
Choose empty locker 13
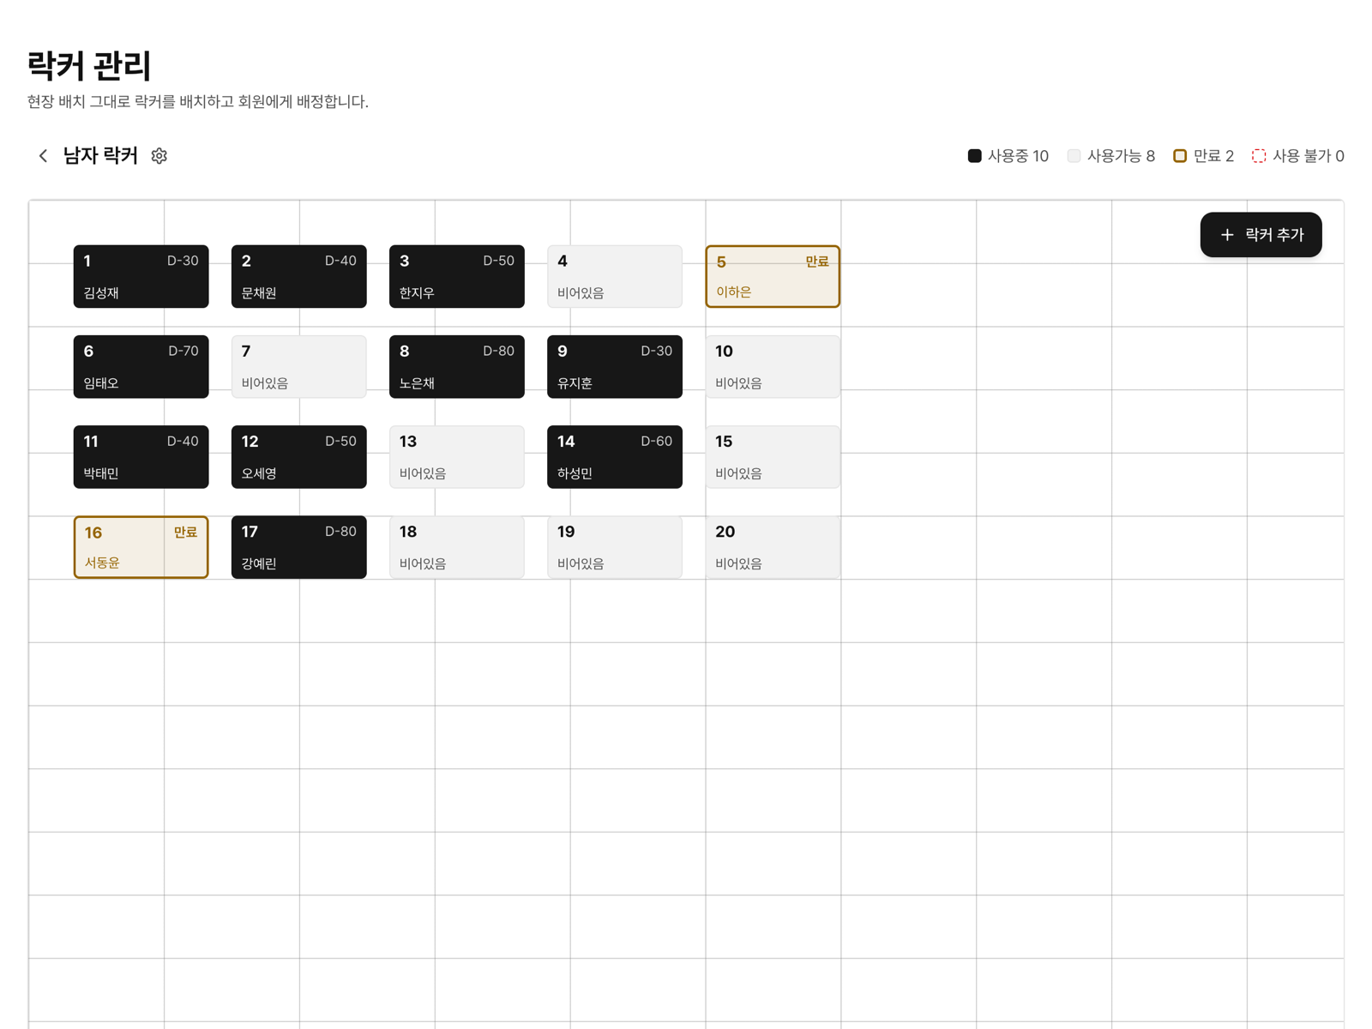pos(457,457)
